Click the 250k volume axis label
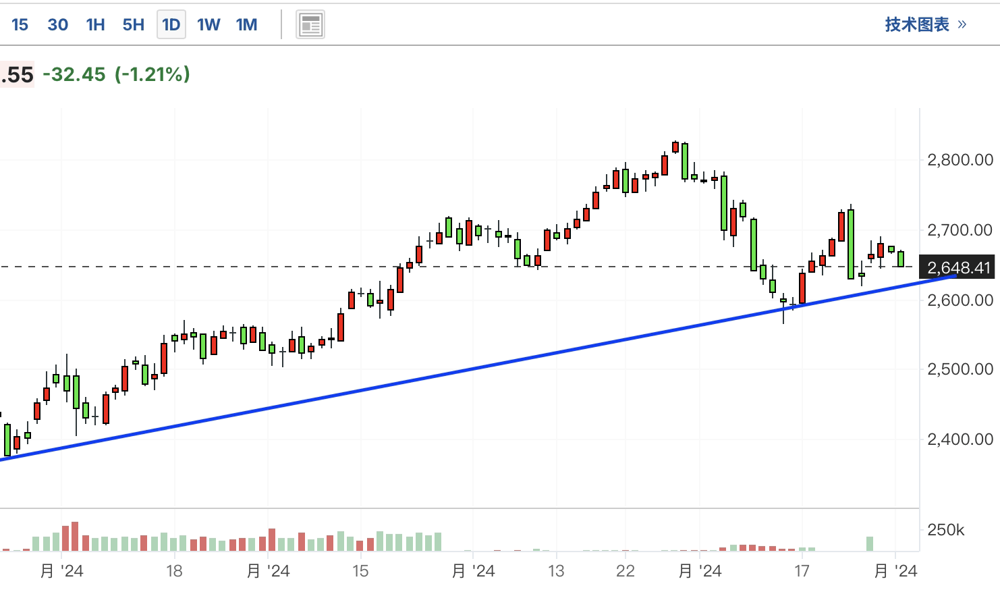Image resolution: width=1000 pixels, height=590 pixels. pos(946,530)
